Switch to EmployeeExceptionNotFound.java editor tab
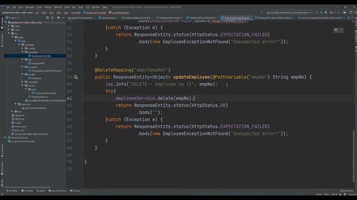The image size is (357, 200). pos(274,18)
